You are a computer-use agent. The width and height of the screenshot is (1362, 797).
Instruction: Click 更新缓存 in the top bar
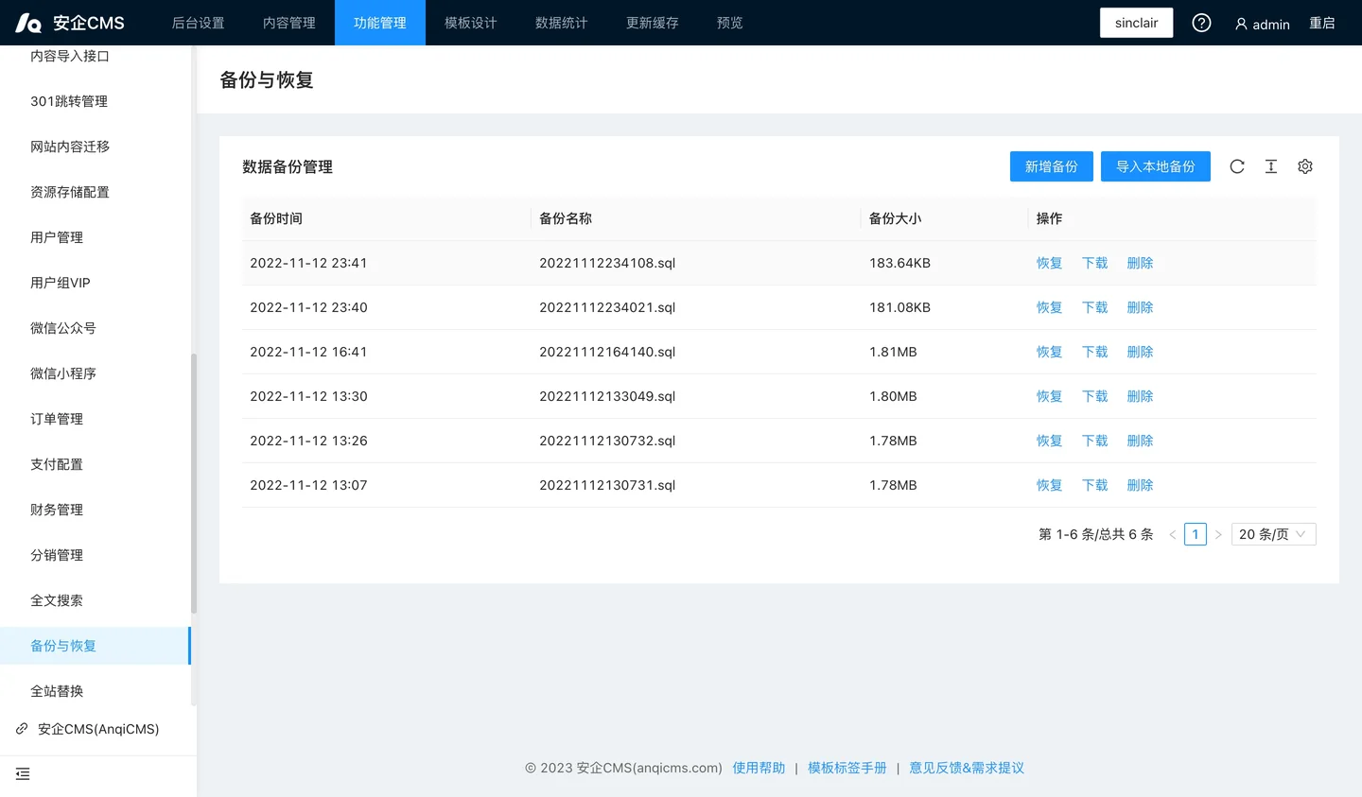(x=653, y=23)
